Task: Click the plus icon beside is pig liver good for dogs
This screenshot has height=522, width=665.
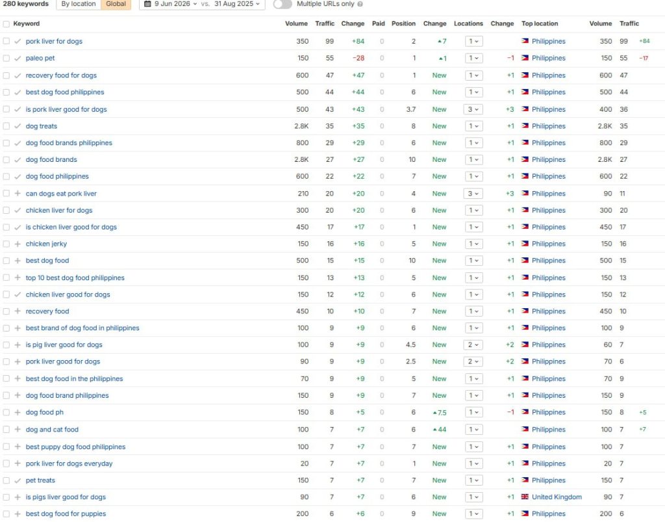Action: pos(18,345)
